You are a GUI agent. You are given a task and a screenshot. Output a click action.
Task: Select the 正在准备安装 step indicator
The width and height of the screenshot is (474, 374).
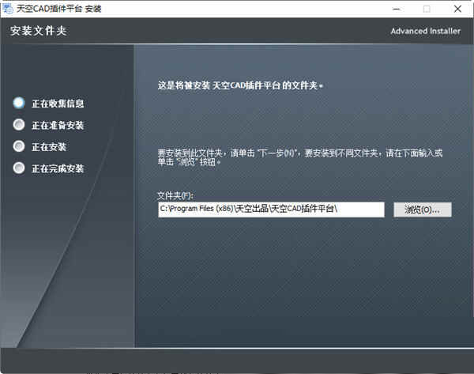(x=19, y=125)
